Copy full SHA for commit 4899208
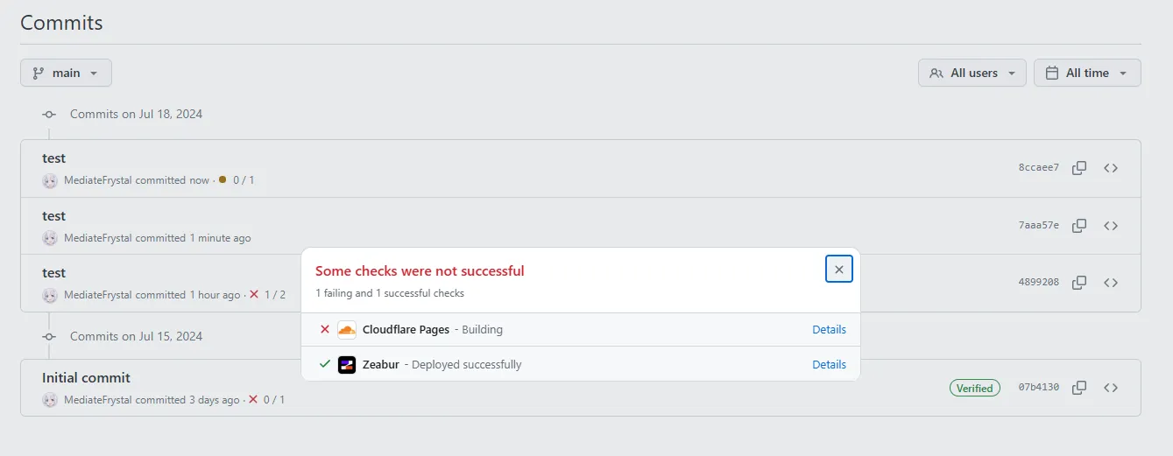The width and height of the screenshot is (1173, 456). pos(1079,283)
